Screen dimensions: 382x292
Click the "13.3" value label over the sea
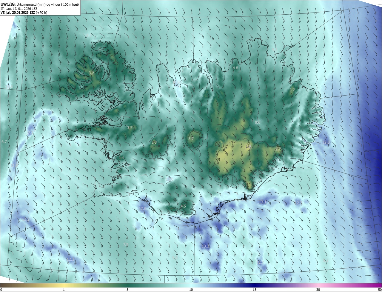[205, 246]
